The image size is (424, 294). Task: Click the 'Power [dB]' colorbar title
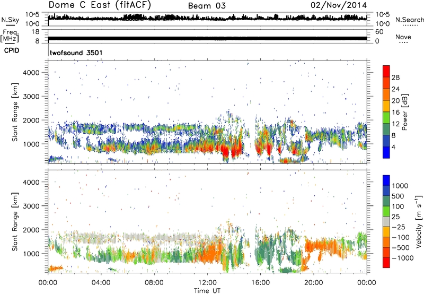(405, 112)
